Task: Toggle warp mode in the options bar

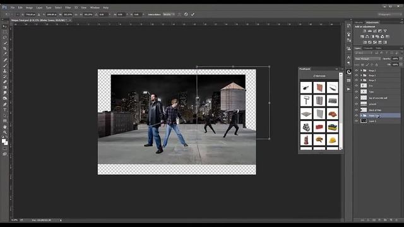Action: click(179, 15)
